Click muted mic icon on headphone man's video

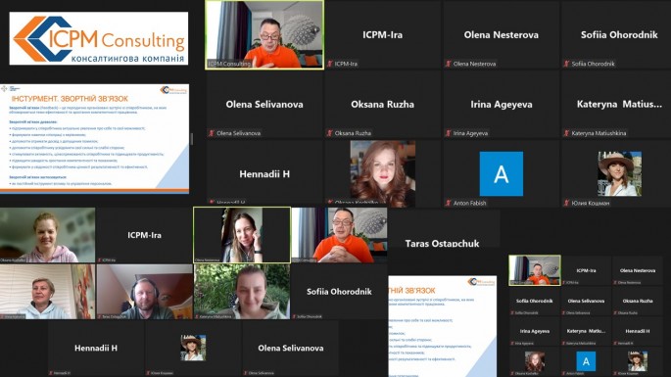pyautogui.click(x=100, y=316)
